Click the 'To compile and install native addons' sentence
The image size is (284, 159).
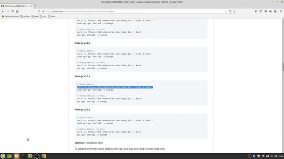click(120, 149)
